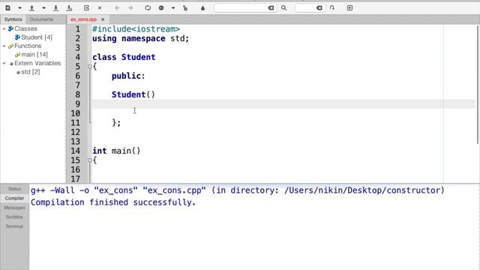Clear the toolbar search field
480x270 pixels.
pyautogui.click(x=271, y=8)
